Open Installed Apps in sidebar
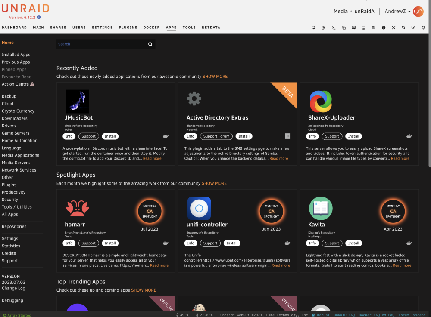 16,55
